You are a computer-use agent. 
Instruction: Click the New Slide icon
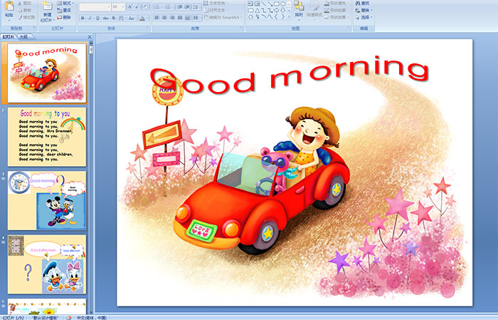pyautogui.click(x=48, y=6)
